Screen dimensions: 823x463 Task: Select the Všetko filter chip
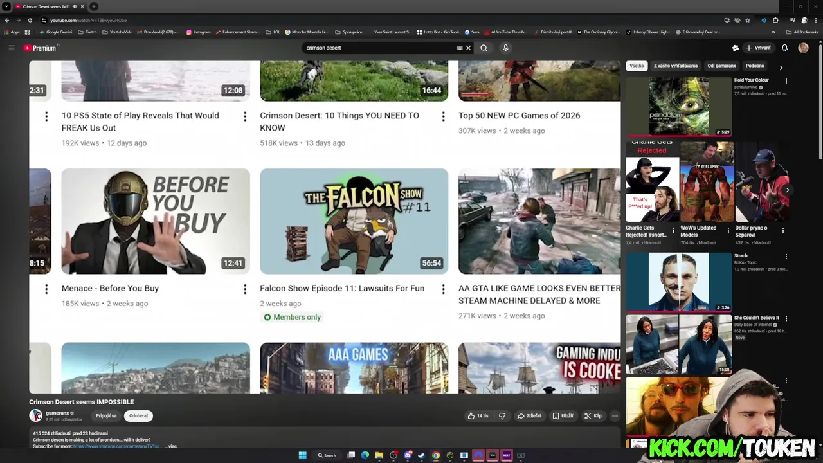(x=637, y=66)
